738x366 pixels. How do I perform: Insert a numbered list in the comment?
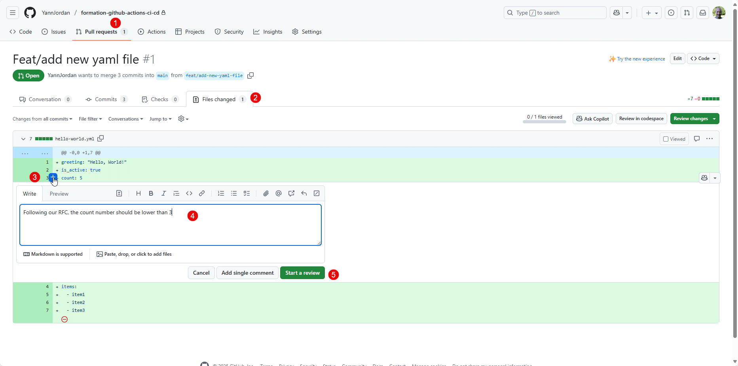221,193
